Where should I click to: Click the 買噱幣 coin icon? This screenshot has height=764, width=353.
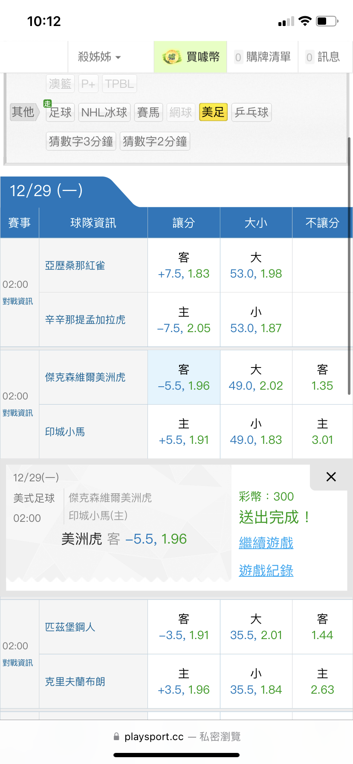[x=172, y=57]
